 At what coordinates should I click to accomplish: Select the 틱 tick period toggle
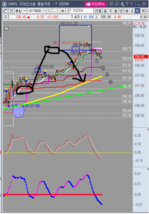tap(138, 11)
